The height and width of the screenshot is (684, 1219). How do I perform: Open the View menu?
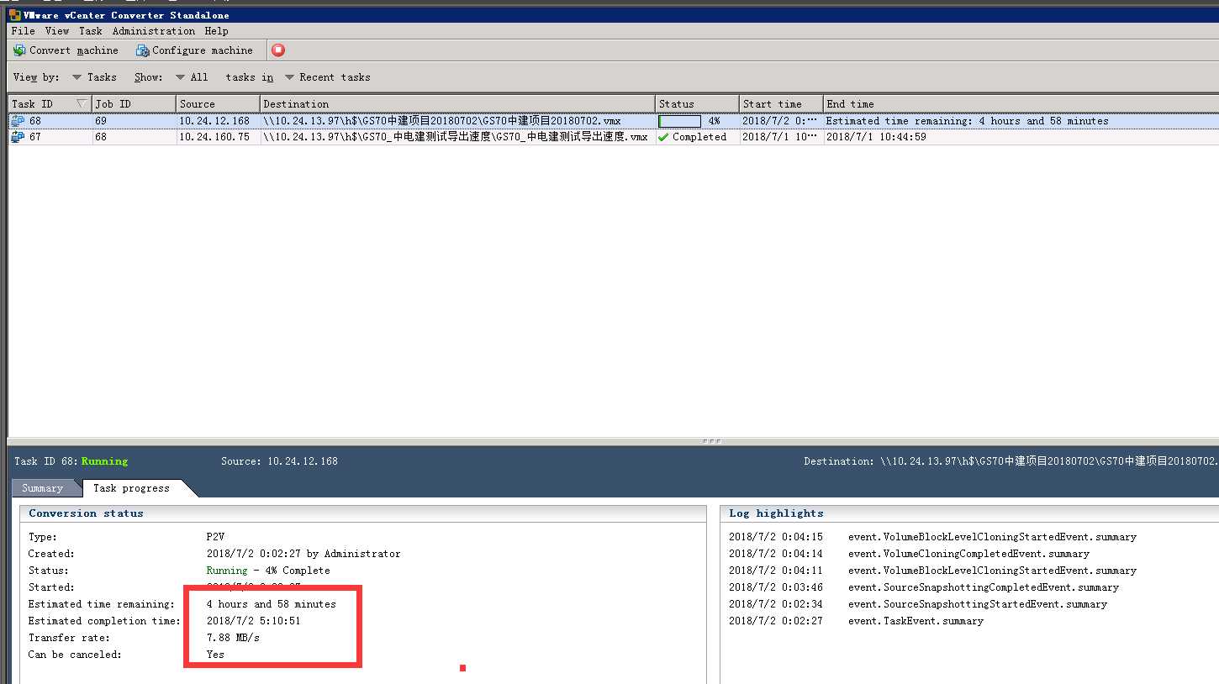(57, 31)
